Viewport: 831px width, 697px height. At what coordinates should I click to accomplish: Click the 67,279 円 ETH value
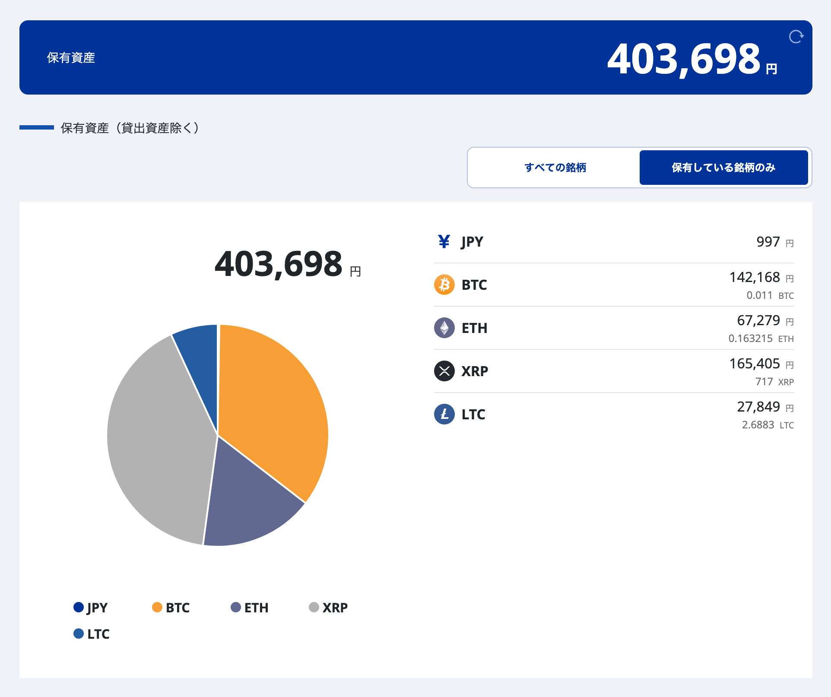pyautogui.click(x=765, y=320)
